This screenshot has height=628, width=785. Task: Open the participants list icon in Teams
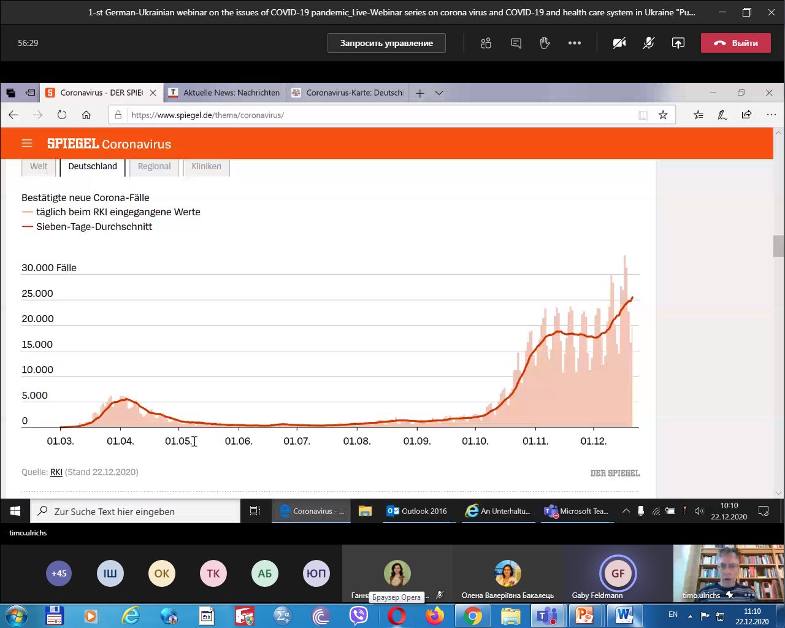point(486,43)
